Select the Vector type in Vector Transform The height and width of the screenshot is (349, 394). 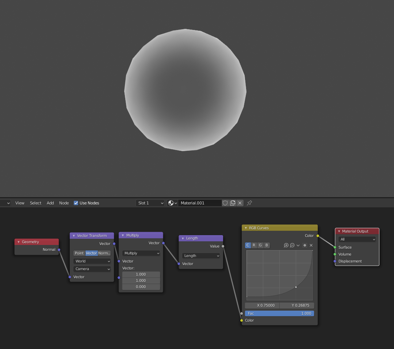pos(91,253)
